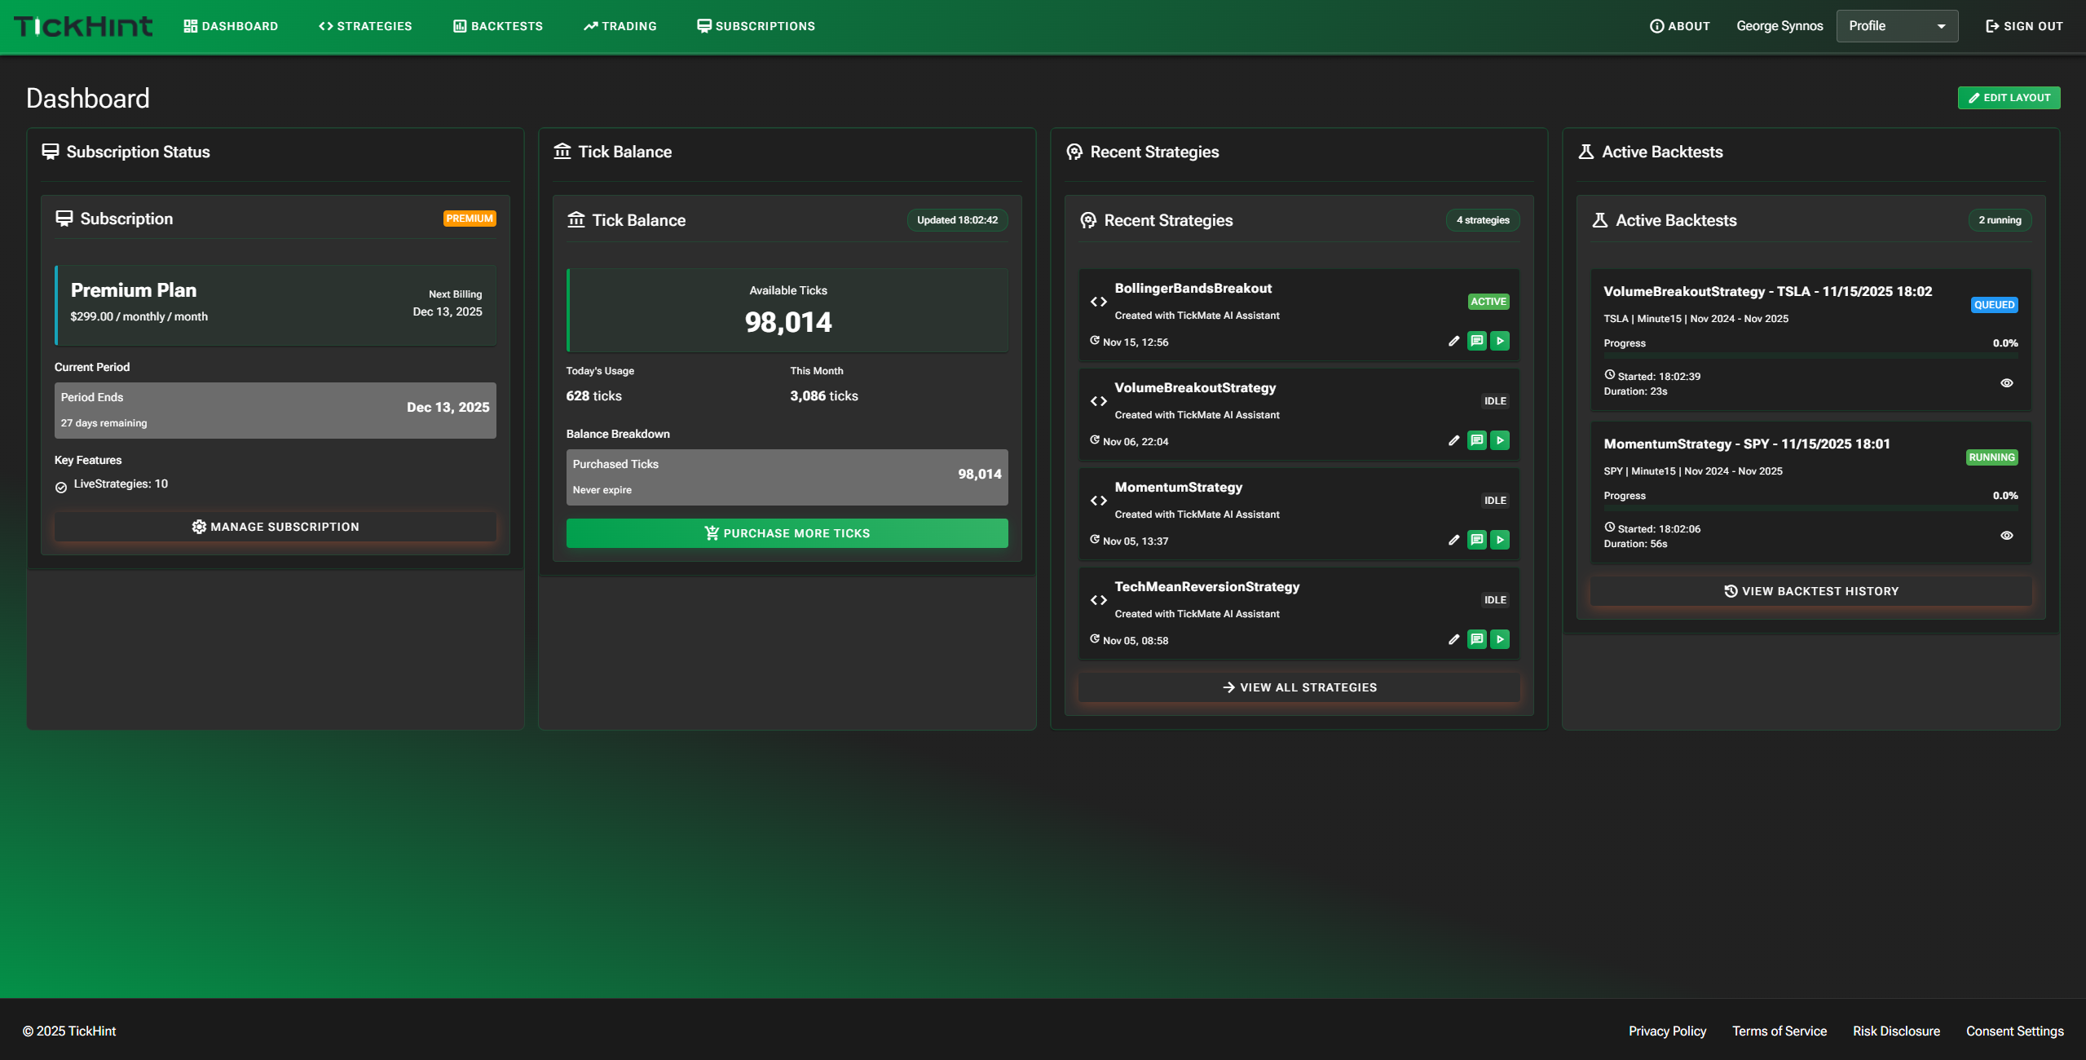Run MomentumStrategy using its play icon
This screenshot has height=1060, width=2086.
coord(1501,540)
